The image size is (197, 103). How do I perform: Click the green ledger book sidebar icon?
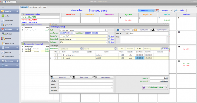(3, 16)
